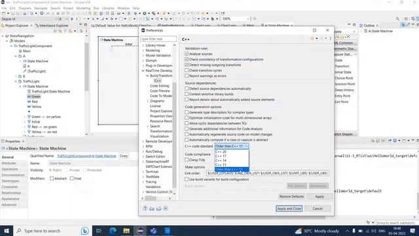The image size is (419, 236).
Task: Click the search magnifier in top-right toolbar
Action: tap(397, 19)
